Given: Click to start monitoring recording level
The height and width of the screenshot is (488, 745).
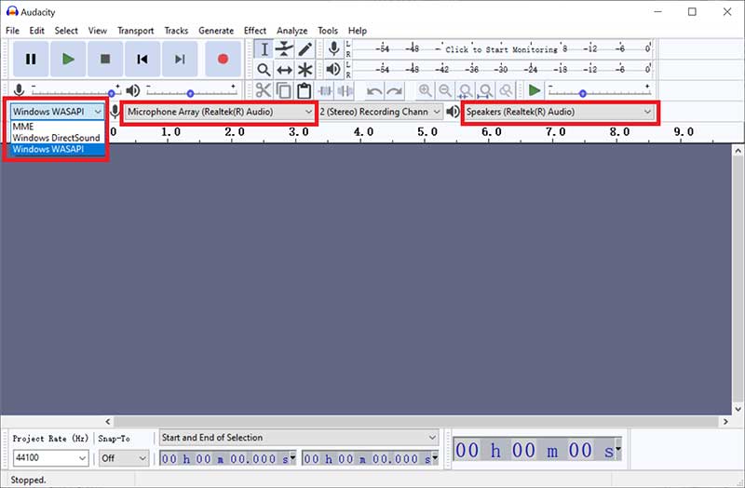Looking at the screenshot, I should (x=501, y=49).
